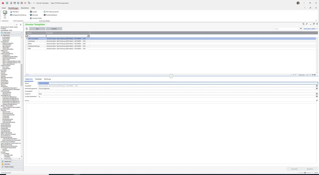The image size is (319, 175).
Task: Open Mandant settings in ribbon
Action: (x=14, y=12)
